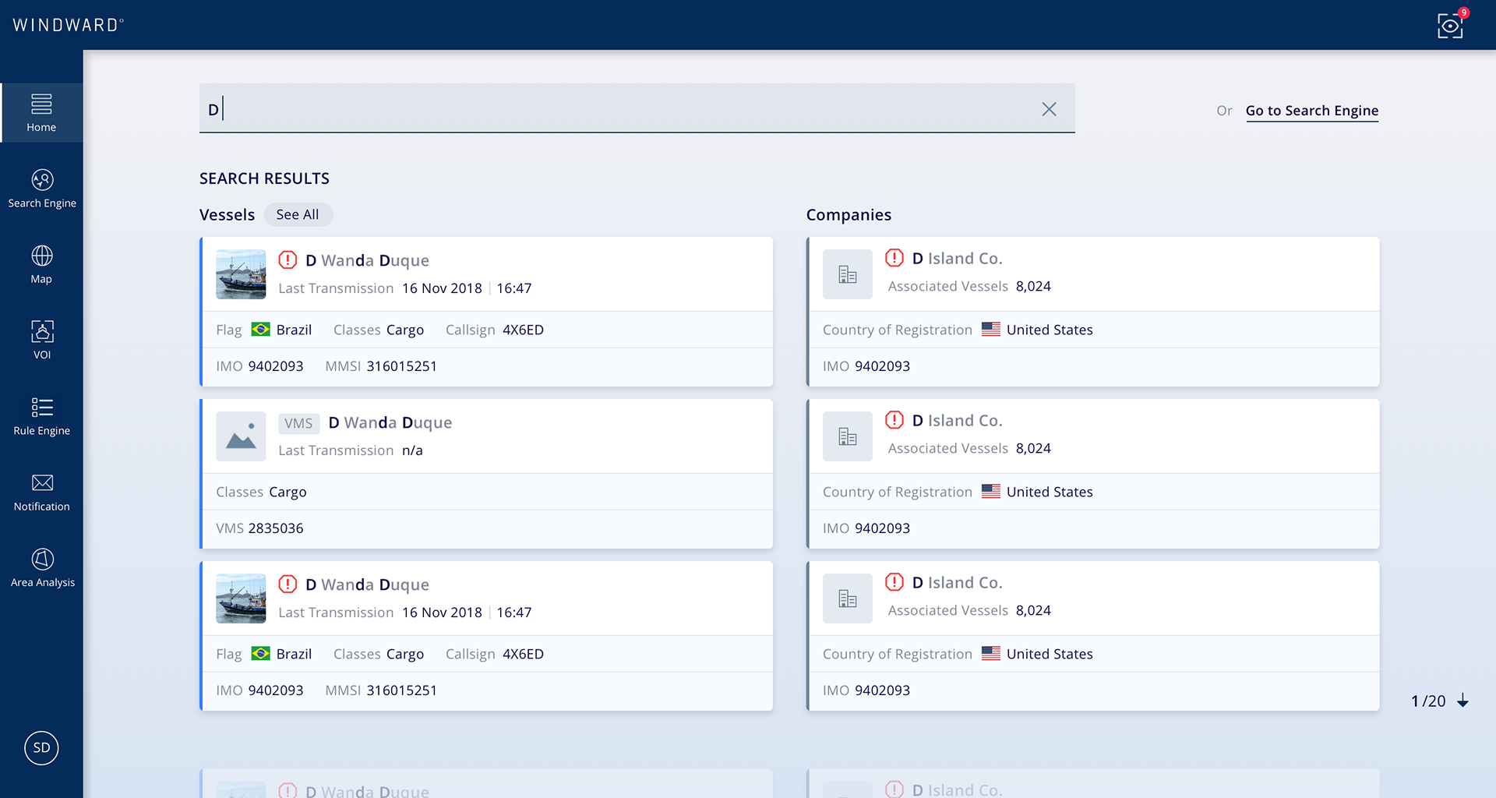Open watch alerts icon with badge
The height and width of the screenshot is (798, 1496).
(x=1451, y=24)
